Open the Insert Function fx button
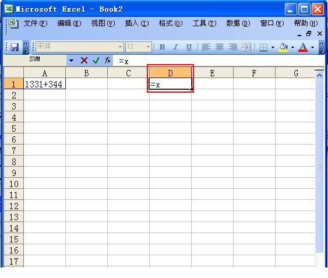The image size is (328, 278). (108, 61)
